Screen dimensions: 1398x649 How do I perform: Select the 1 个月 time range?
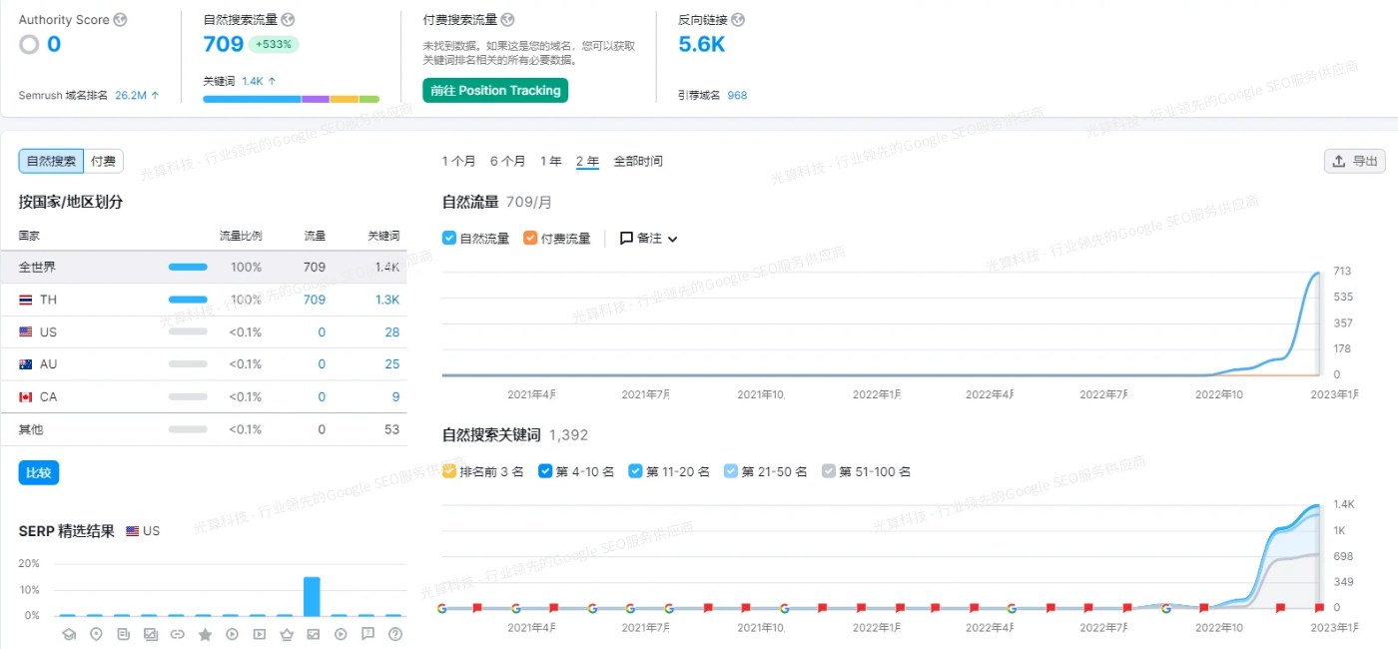click(x=458, y=160)
